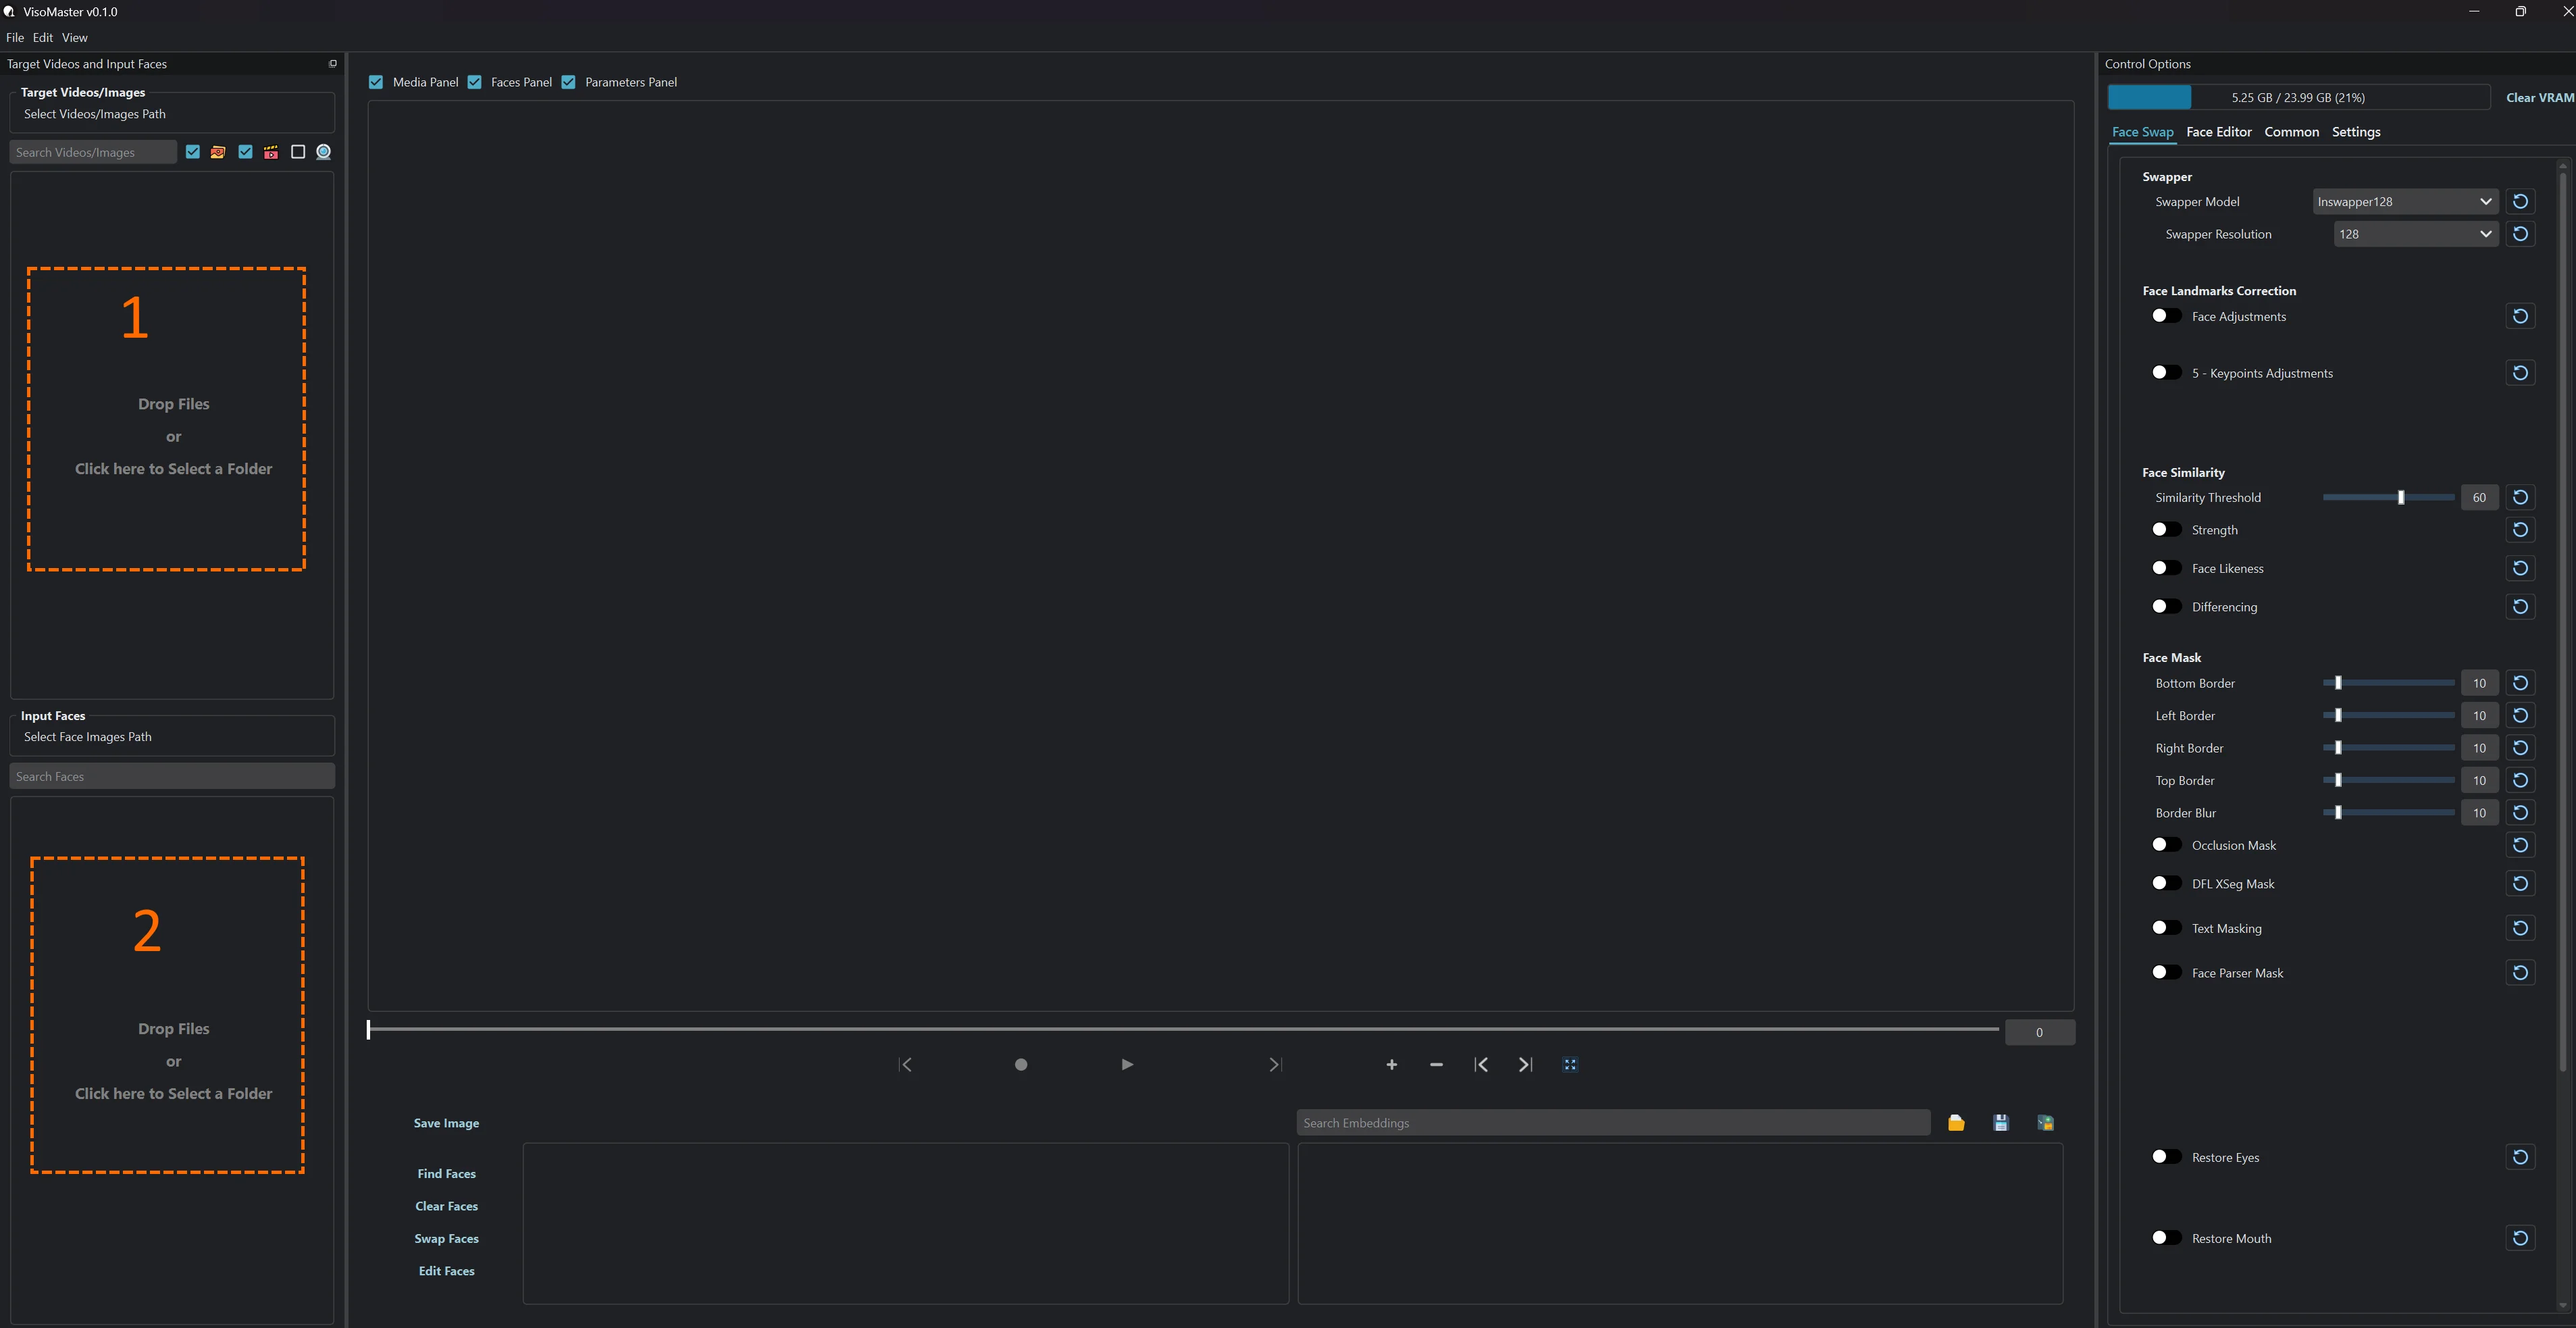The image size is (2576, 1328).
Task: Click the Clear VRAM button
Action: (x=2539, y=98)
